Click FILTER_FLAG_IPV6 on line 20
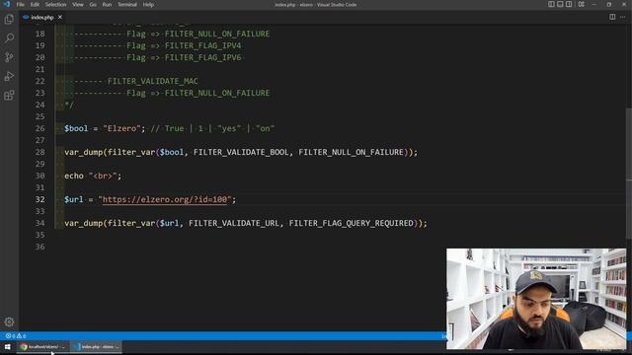The height and width of the screenshot is (355, 632). (202, 57)
